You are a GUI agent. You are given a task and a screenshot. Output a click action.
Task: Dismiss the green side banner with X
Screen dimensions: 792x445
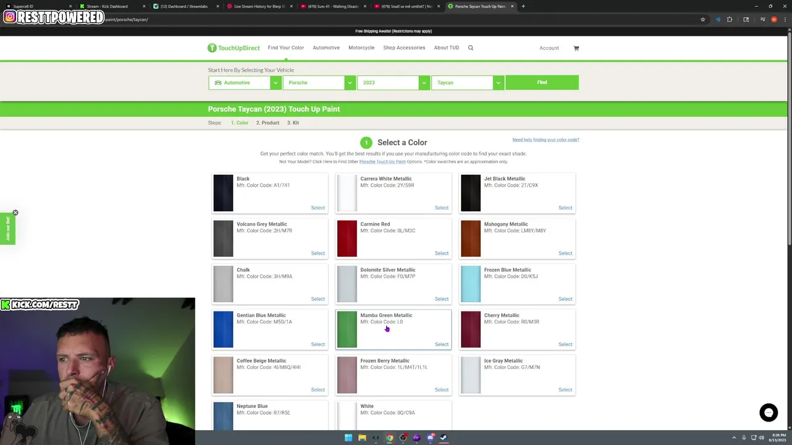15,213
